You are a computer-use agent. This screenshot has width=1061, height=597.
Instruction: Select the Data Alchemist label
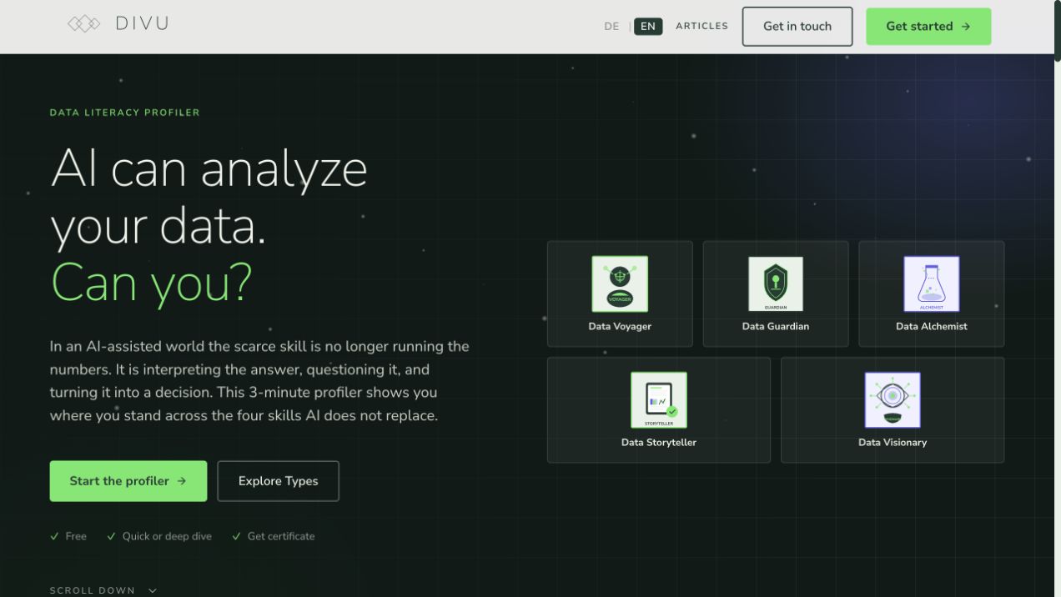(x=932, y=326)
